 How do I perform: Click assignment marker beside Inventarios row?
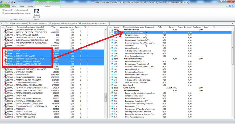(146, 46)
